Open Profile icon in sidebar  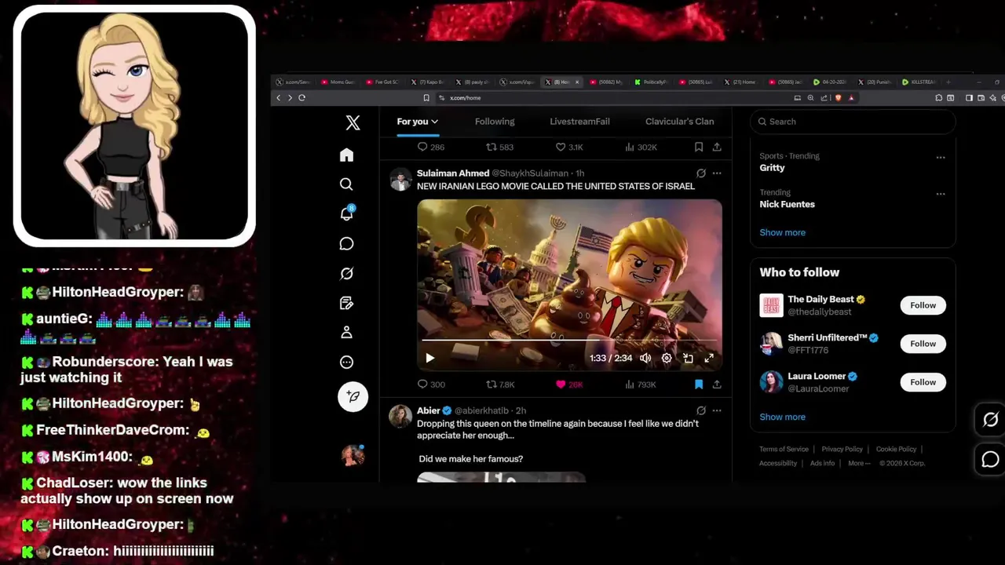(x=346, y=333)
